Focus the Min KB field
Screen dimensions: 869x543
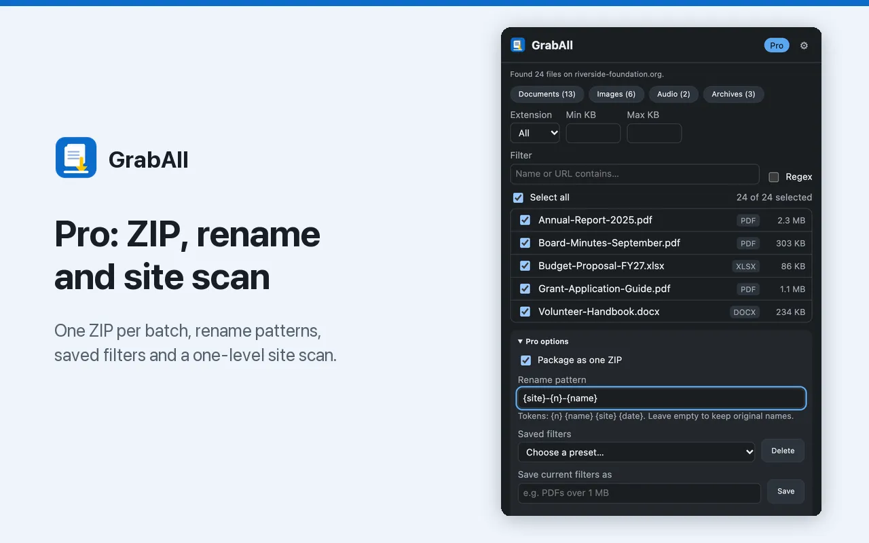593,133
